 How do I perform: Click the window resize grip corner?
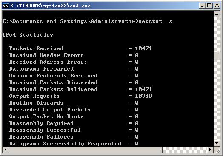pos(217,150)
